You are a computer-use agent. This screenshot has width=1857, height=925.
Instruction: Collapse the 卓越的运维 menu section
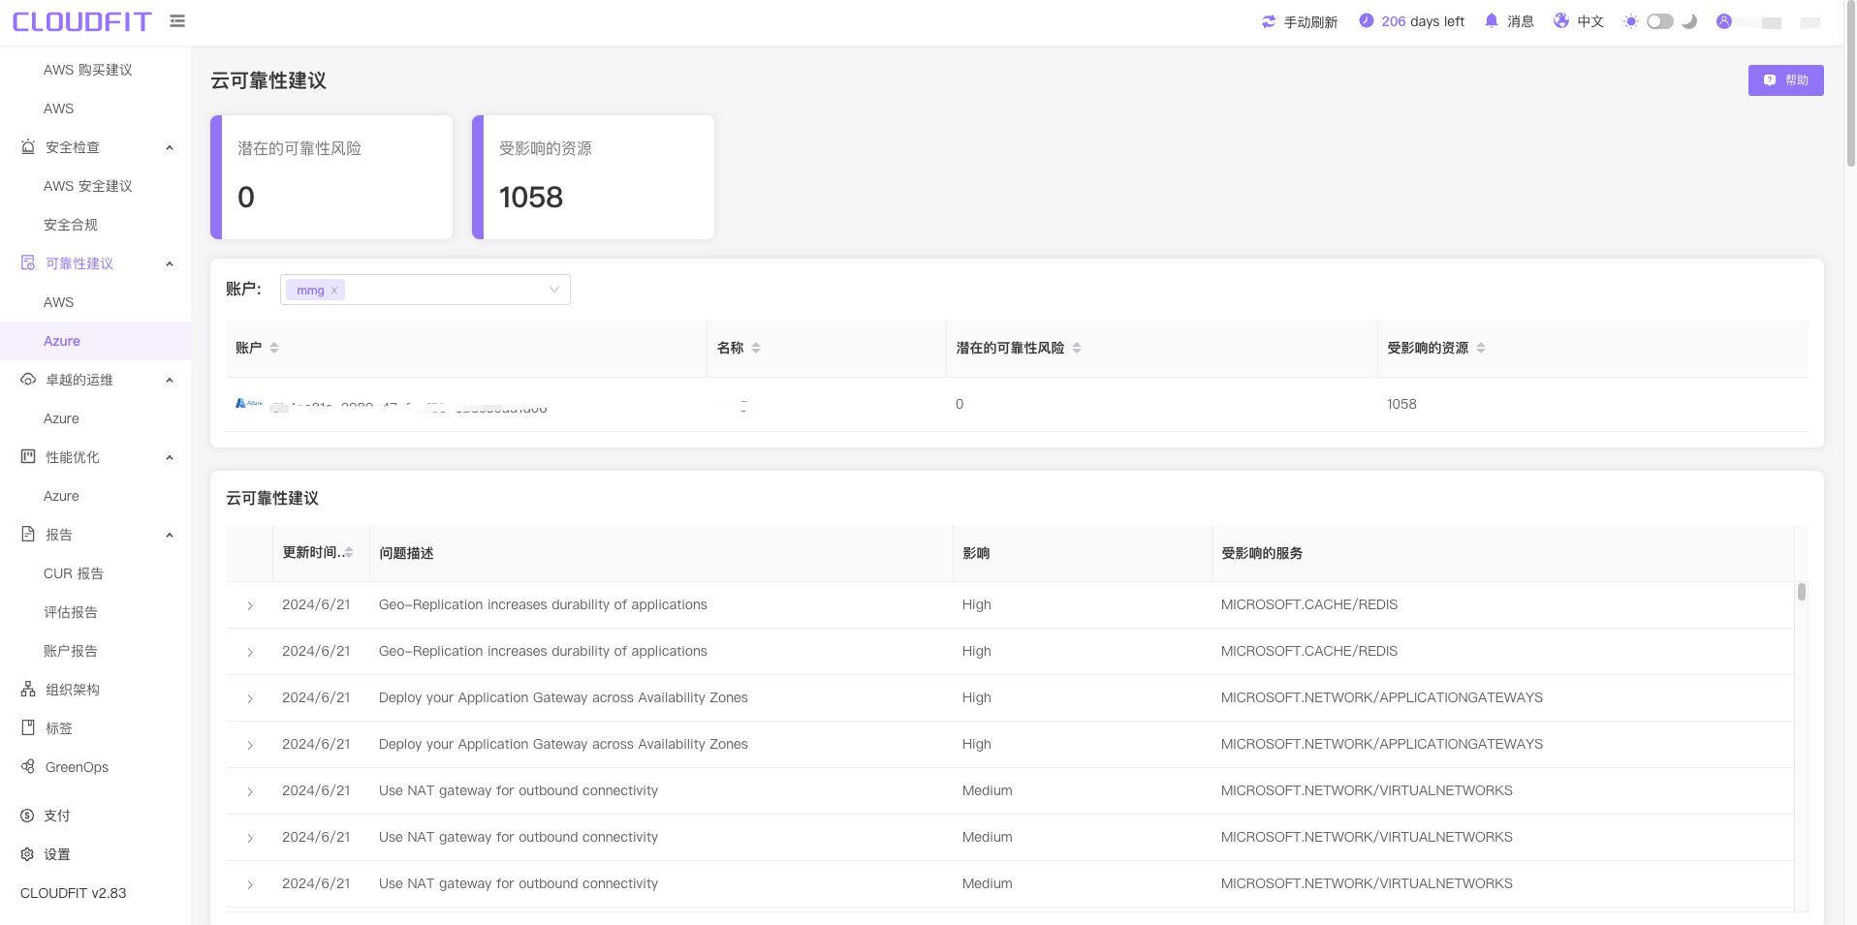pos(170,380)
